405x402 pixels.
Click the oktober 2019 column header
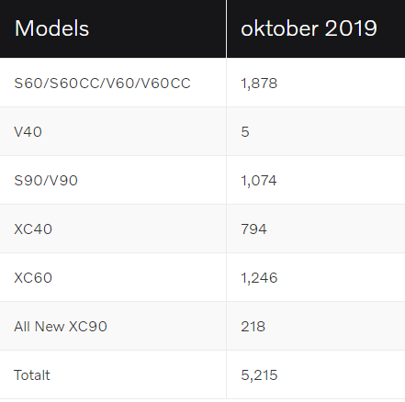pos(316,28)
